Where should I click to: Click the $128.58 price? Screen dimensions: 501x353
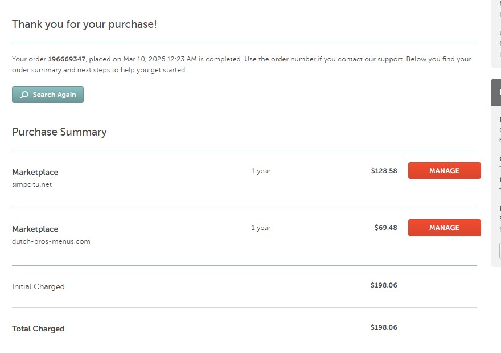click(384, 171)
